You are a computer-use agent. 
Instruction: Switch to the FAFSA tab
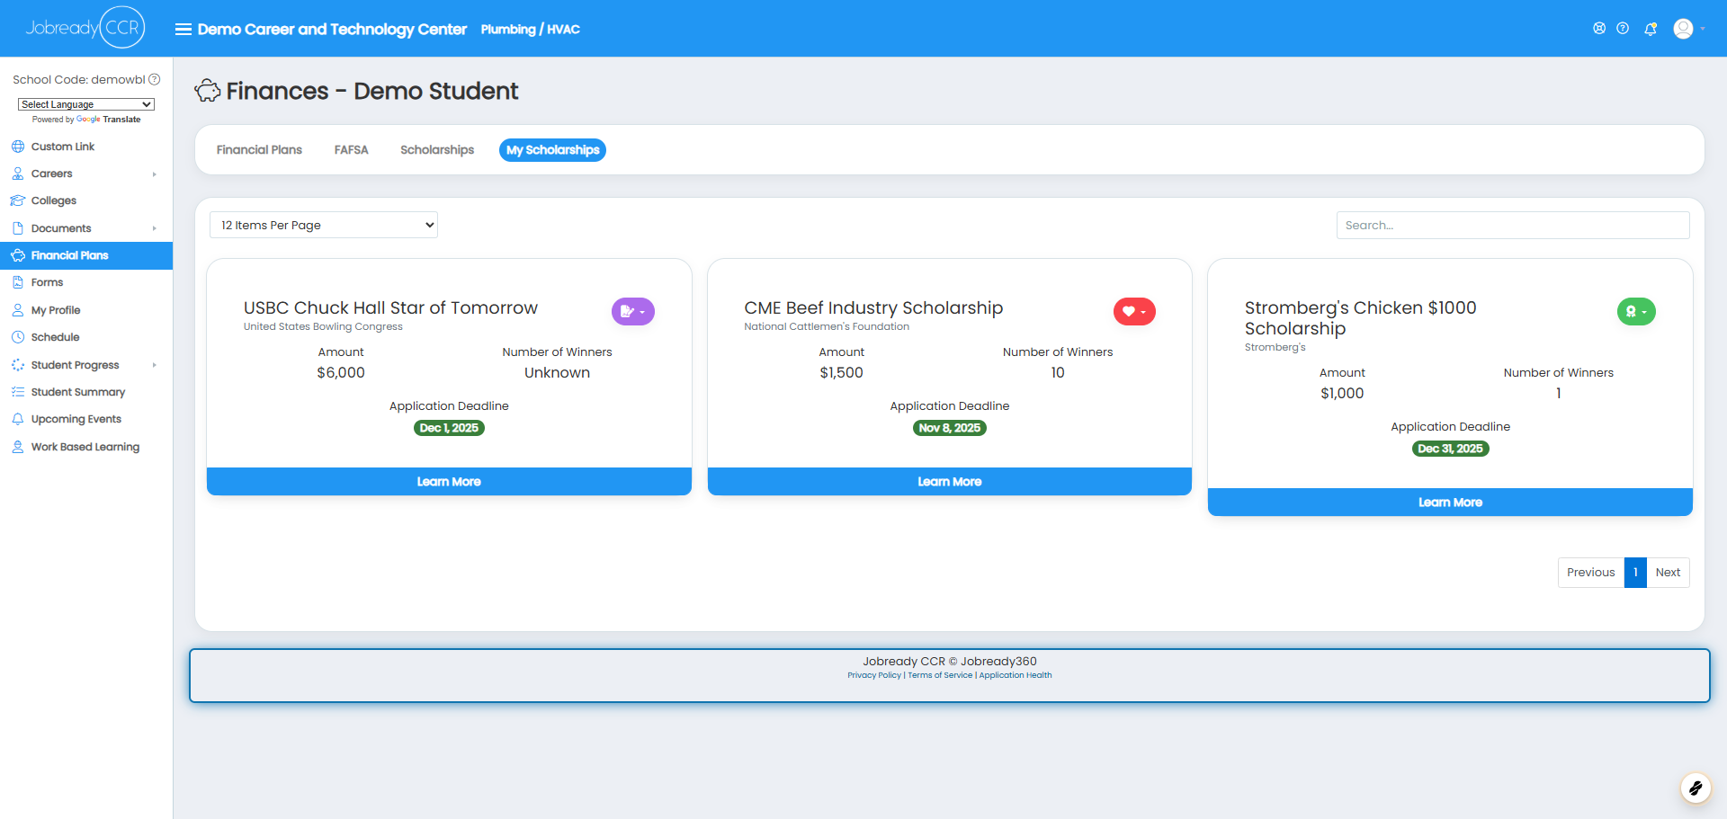coord(352,150)
